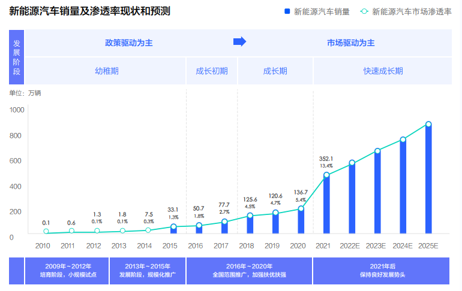This screenshot has height=291, width=462.
Task: Click the 幼稚期 stage cell
Action: (x=106, y=71)
